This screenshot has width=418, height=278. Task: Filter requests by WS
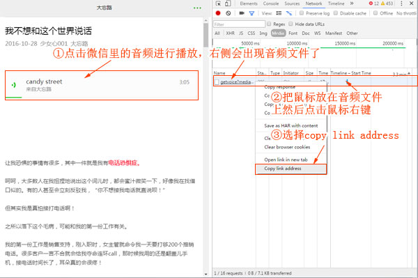(317, 33)
